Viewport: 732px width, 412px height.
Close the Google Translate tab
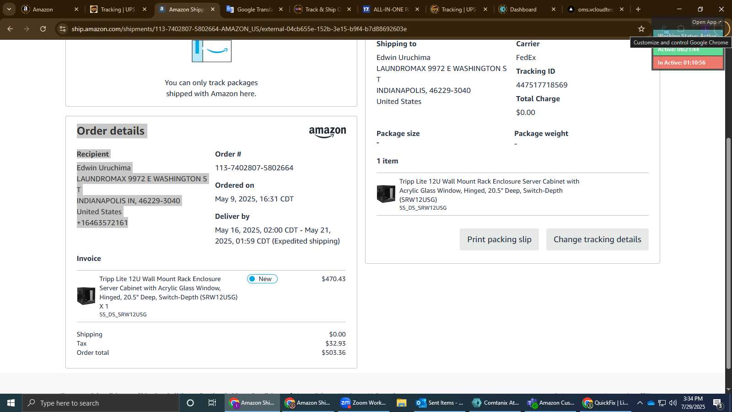click(x=281, y=9)
